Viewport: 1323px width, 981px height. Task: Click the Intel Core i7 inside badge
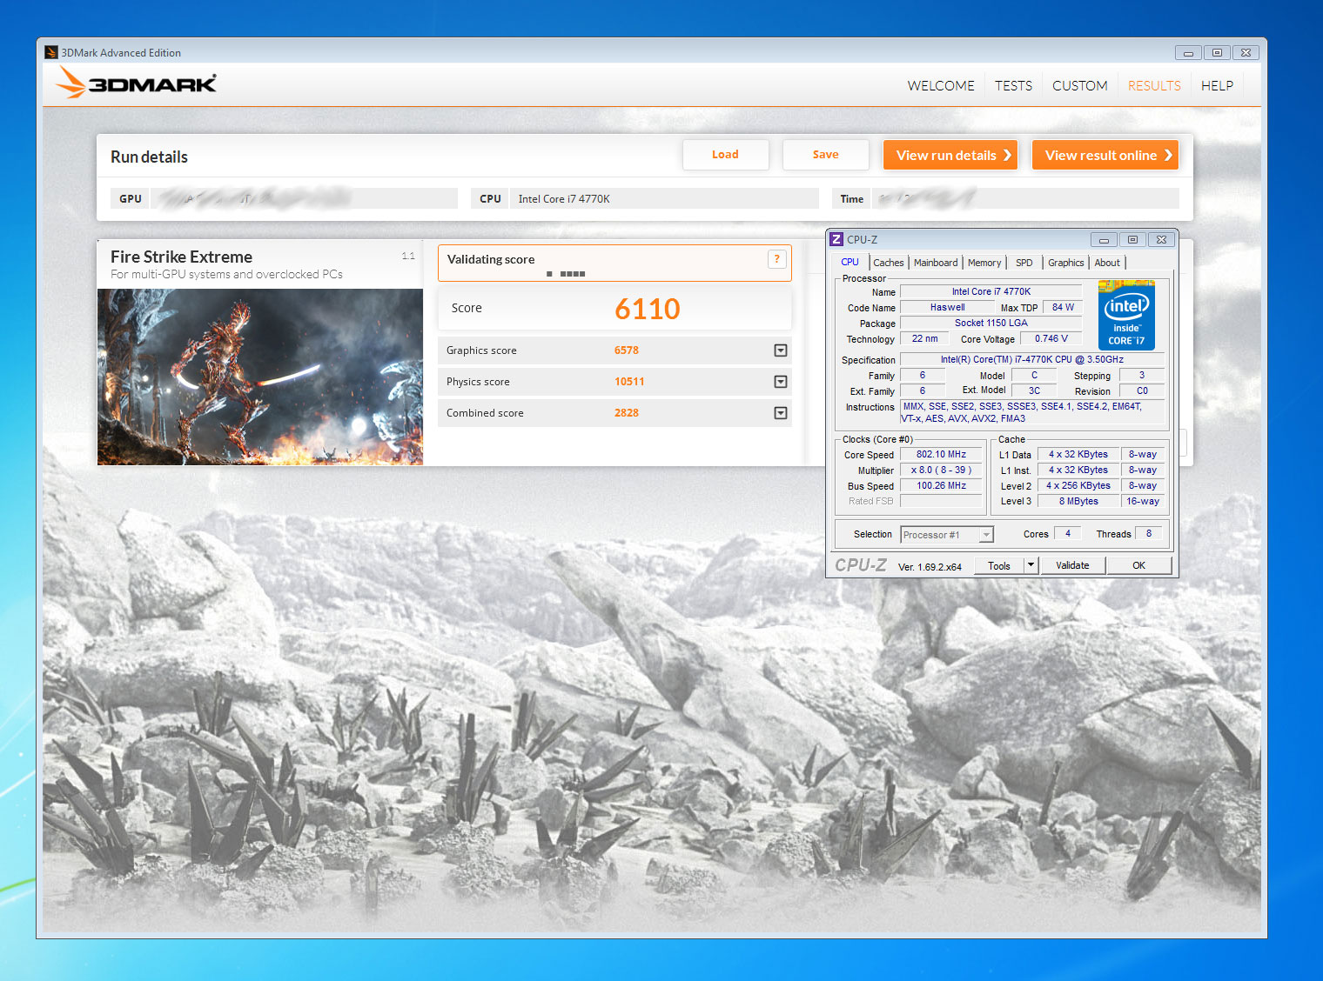1126,315
